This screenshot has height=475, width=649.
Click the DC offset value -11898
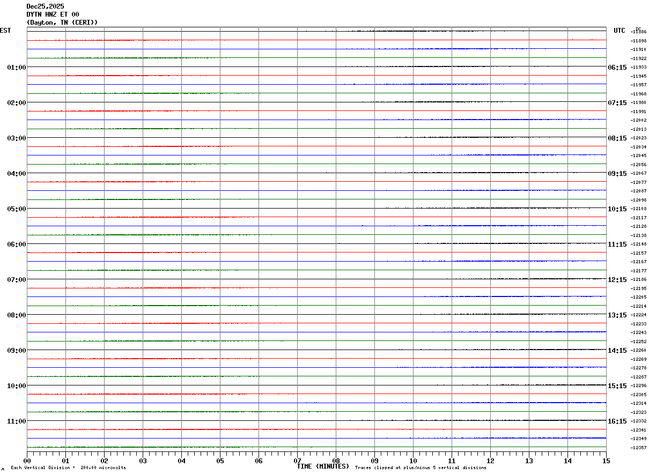[638, 41]
